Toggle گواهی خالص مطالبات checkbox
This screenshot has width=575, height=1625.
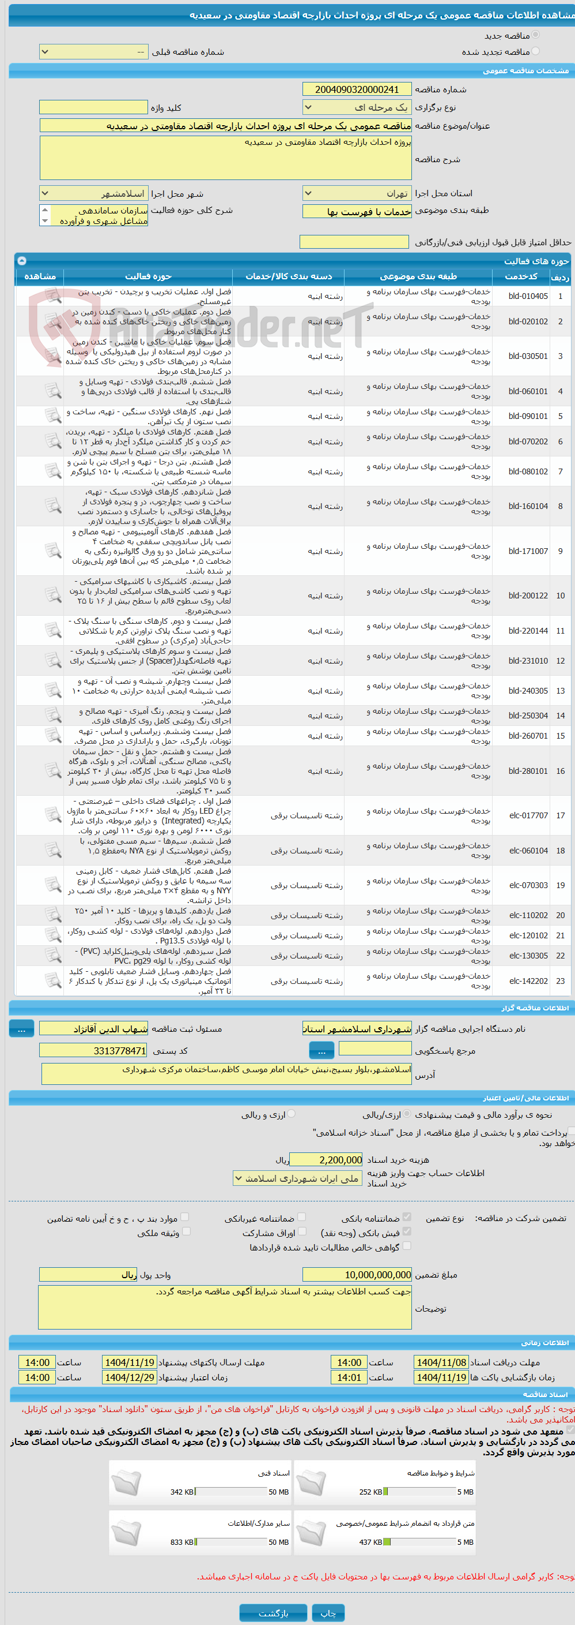pos(407,1246)
